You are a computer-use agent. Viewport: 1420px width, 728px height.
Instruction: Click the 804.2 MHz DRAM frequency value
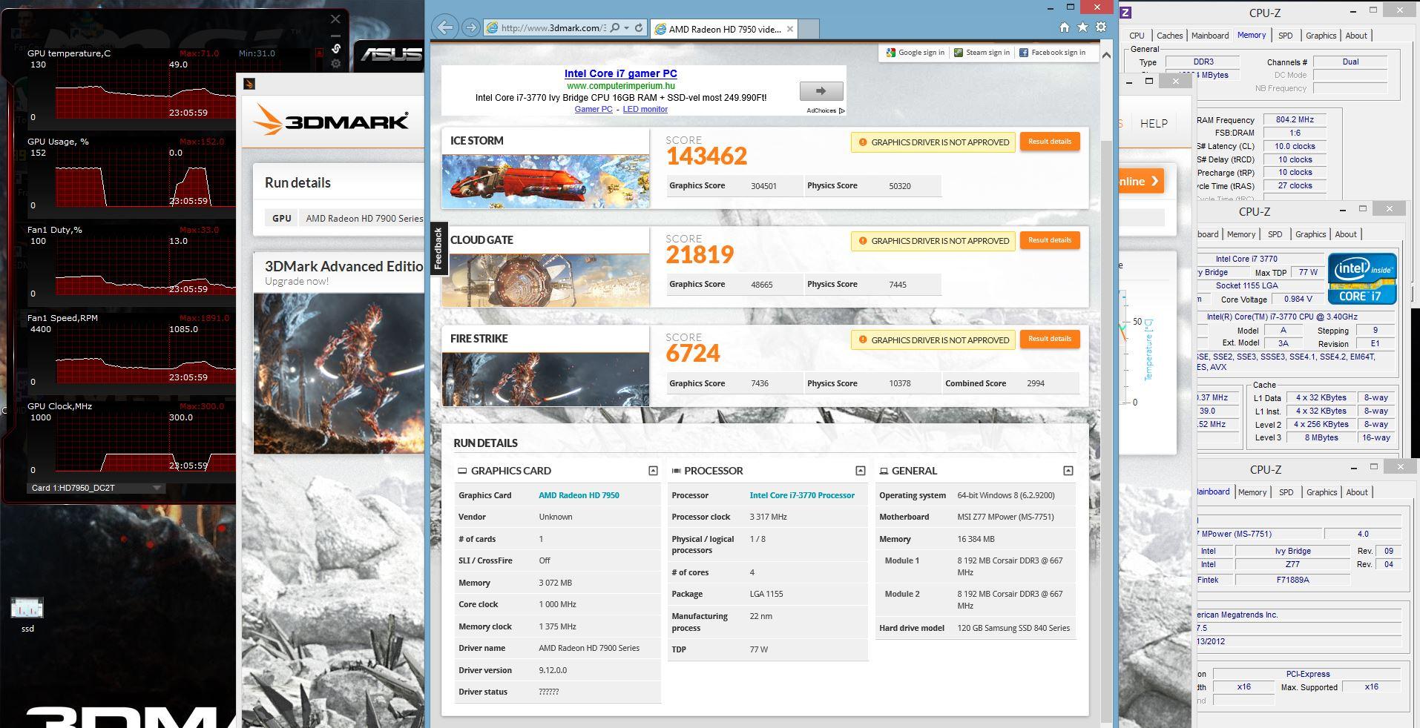1295,119
